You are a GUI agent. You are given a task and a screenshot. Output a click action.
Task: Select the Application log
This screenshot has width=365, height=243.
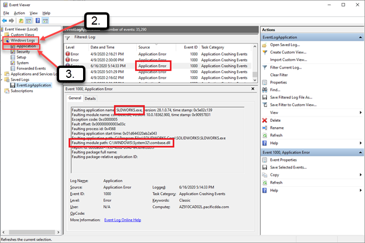click(x=26, y=46)
